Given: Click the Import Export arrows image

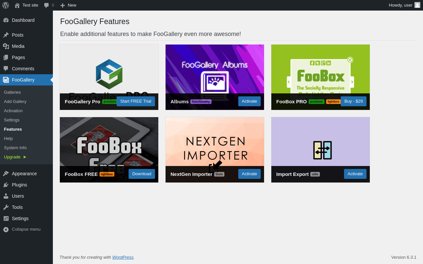Looking at the screenshot, I should (x=323, y=150).
